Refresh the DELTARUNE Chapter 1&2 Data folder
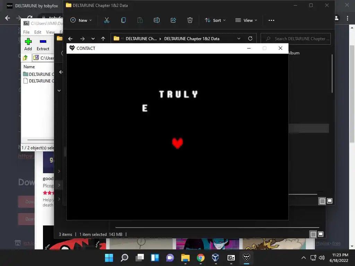Screen dimensions: 355x266 pyautogui.click(x=250, y=38)
